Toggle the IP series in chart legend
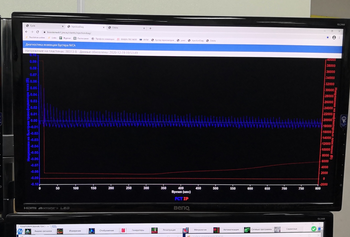The width and height of the screenshot is (350, 237). (186, 199)
